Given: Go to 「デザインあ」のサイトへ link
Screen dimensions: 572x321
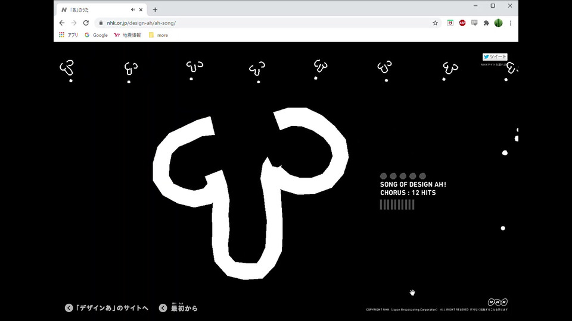Looking at the screenshot, I should (x=107, y=308).
